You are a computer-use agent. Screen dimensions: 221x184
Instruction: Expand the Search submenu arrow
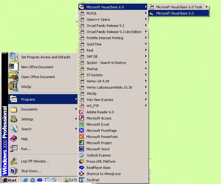coord(76,129)
